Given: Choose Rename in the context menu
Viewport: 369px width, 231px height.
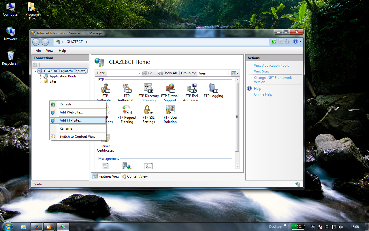Looking at the screenshot, I should (x=78, y=128).
